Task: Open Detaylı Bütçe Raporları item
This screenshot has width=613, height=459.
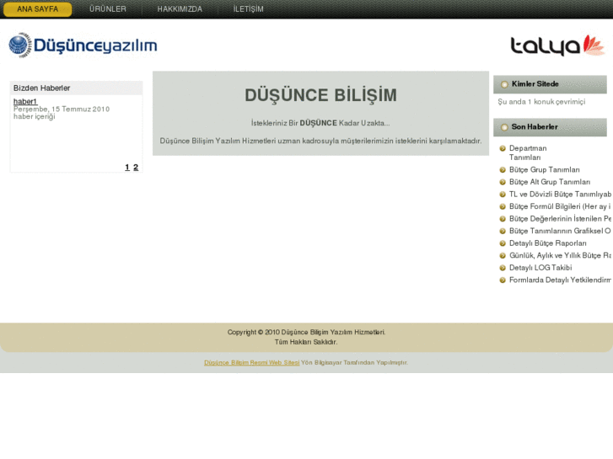Action: [x=548, y=243]
